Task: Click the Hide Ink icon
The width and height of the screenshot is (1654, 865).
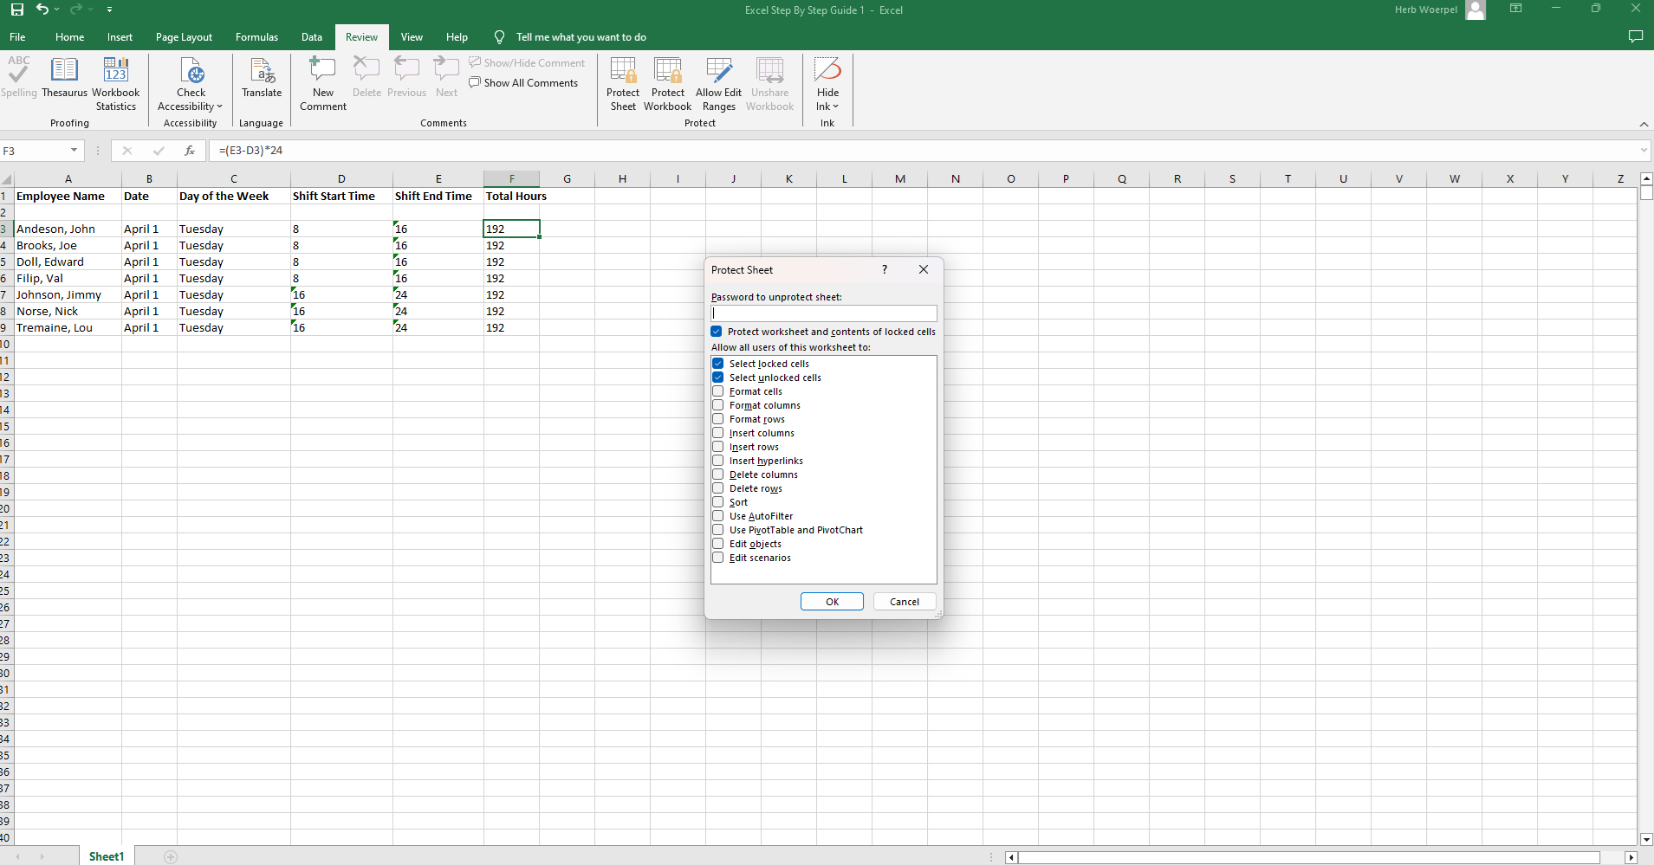Action: click(827, 70)
